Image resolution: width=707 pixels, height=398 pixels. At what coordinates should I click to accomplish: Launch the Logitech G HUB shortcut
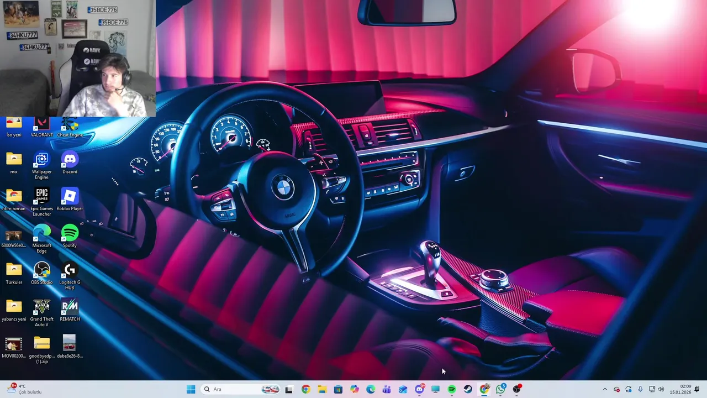pyautogui.click(x=70, y=276)
